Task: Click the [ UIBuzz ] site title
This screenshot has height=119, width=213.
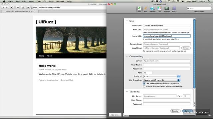Action: [x=46, y=22]
